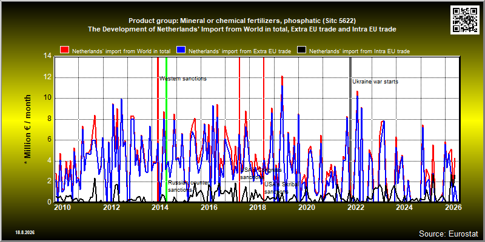Click the 'Western sanctions' annotation

[183, 79]
